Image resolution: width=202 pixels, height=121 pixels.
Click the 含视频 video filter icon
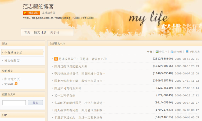(172, 52)
